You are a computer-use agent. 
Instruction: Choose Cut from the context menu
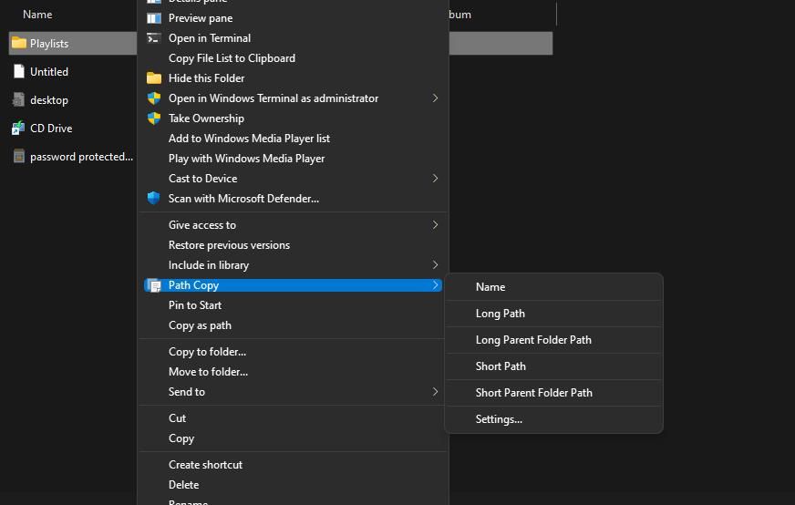tap(293, 418)
